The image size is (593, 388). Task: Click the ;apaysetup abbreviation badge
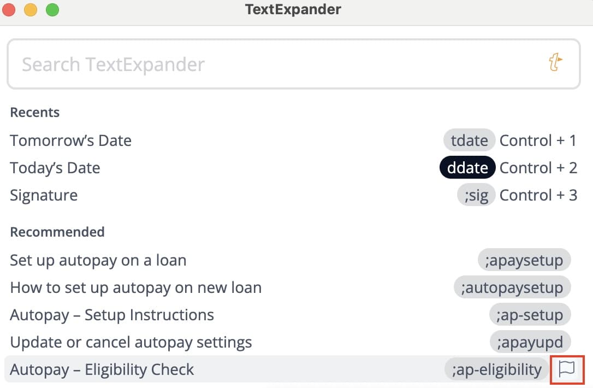point(524,260)
